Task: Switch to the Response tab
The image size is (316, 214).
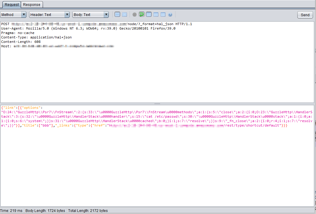Action: click(x=32, y=5)
